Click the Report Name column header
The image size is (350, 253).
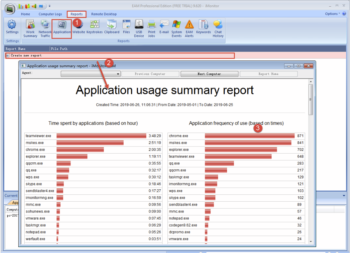(27, 49)
